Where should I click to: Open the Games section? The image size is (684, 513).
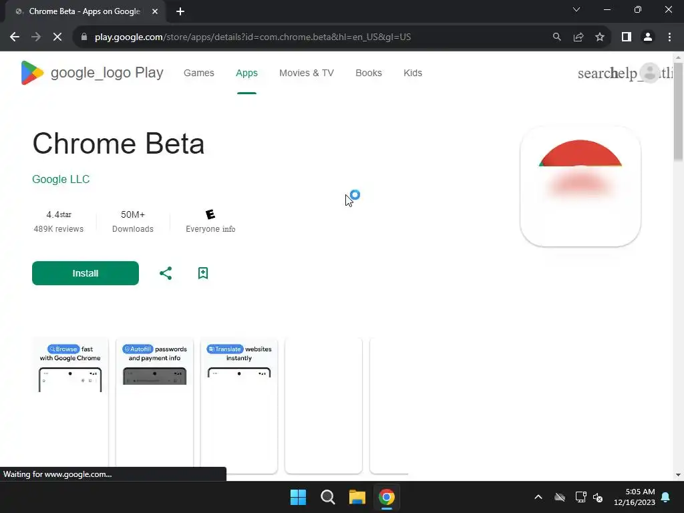tap(199, 73)
